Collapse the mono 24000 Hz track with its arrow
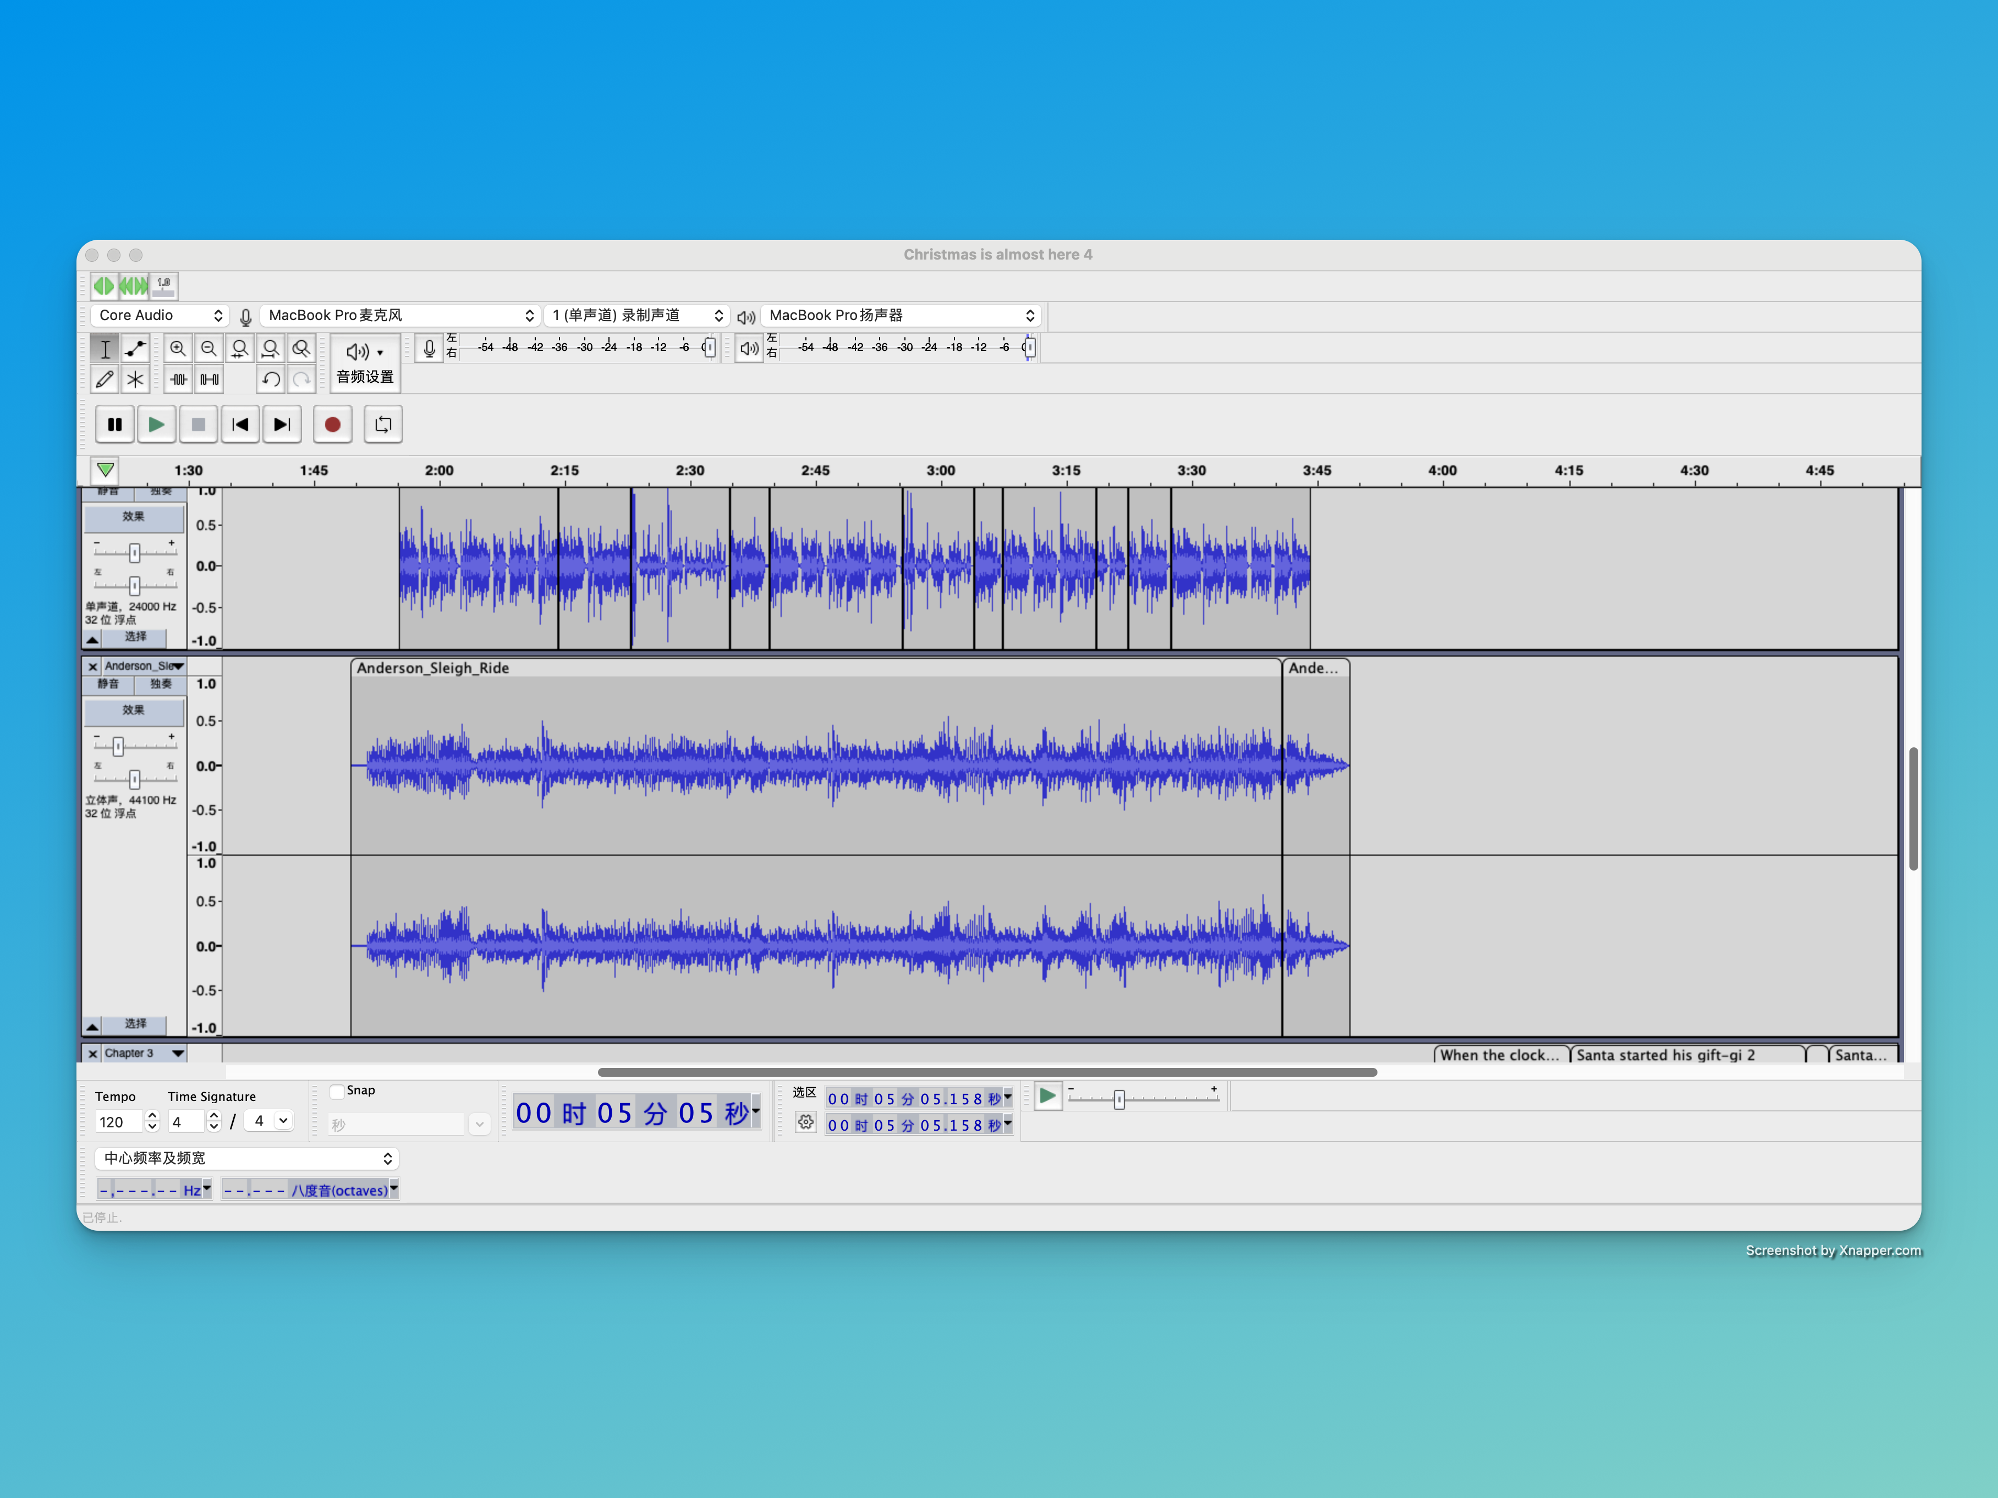1998x1498 pixels. point(92,640)
